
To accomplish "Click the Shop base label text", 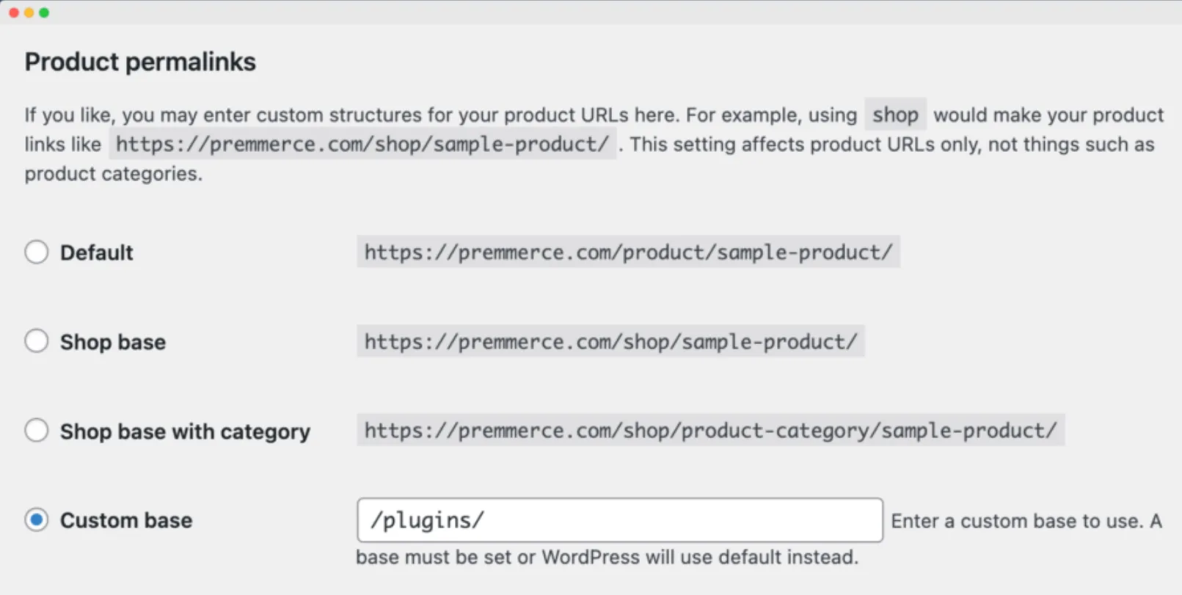I will pos(113,342).
